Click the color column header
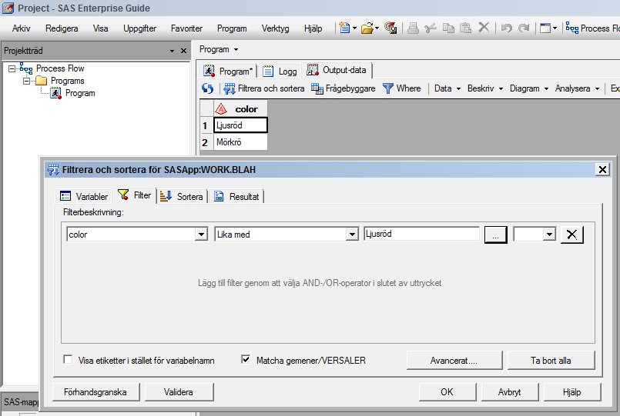The height and width of the screenshot is (416, 620). pyautogui.click(x=241, y=109)
